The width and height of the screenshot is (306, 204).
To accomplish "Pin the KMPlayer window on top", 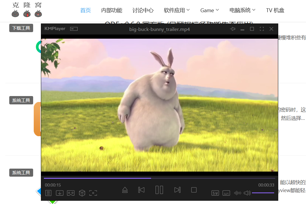I will pyautogui.click(x=233, y=29).
